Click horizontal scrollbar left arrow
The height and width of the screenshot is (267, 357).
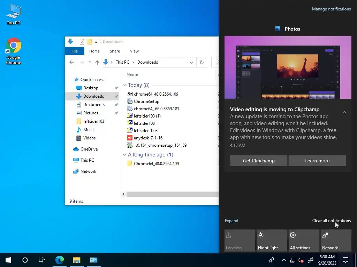[x=123, y=194]
